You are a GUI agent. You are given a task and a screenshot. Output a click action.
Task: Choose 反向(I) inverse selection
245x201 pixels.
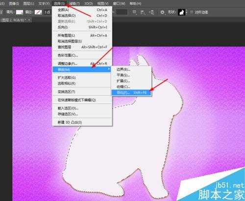(x=82, y=27)
